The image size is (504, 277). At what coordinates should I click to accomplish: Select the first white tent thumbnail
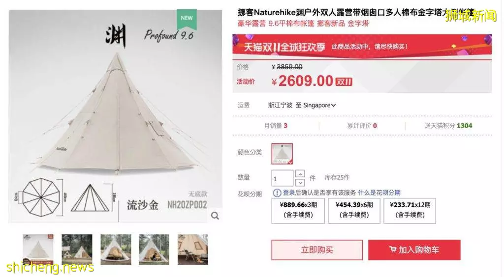[38, 249]
